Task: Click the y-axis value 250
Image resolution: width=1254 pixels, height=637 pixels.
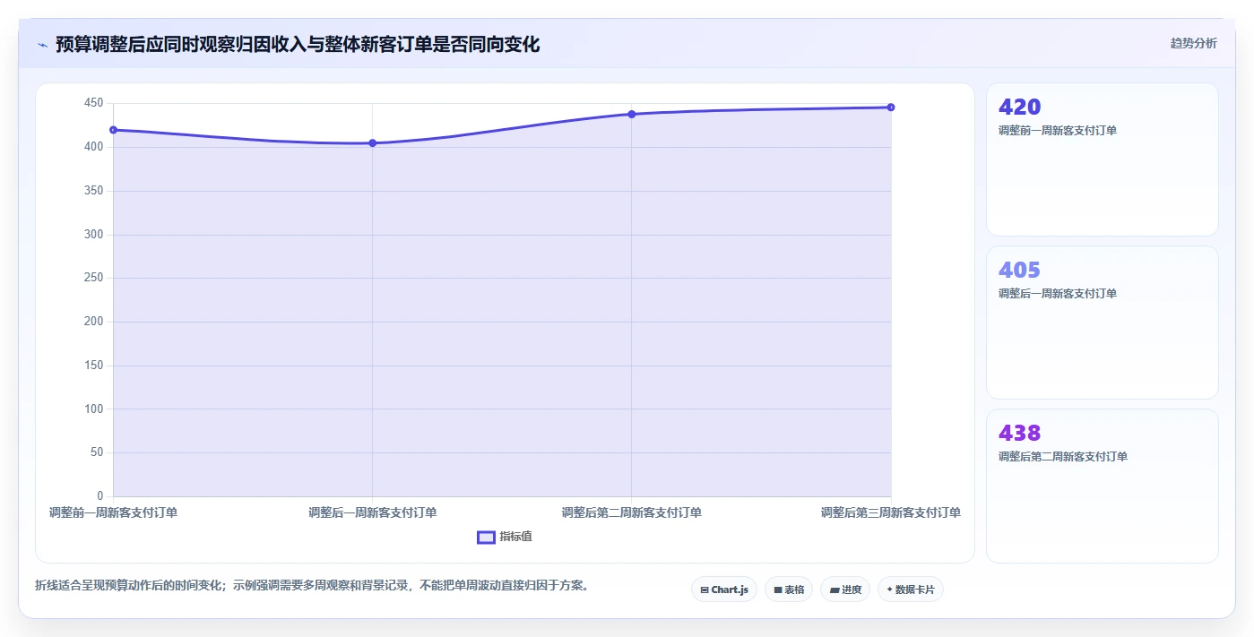Action: (x=93, y=278)
